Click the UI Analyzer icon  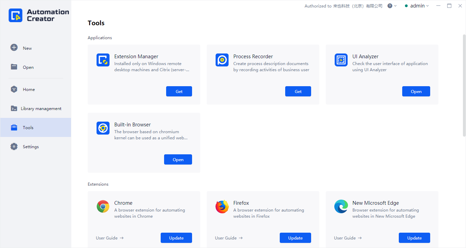point(341,60)
